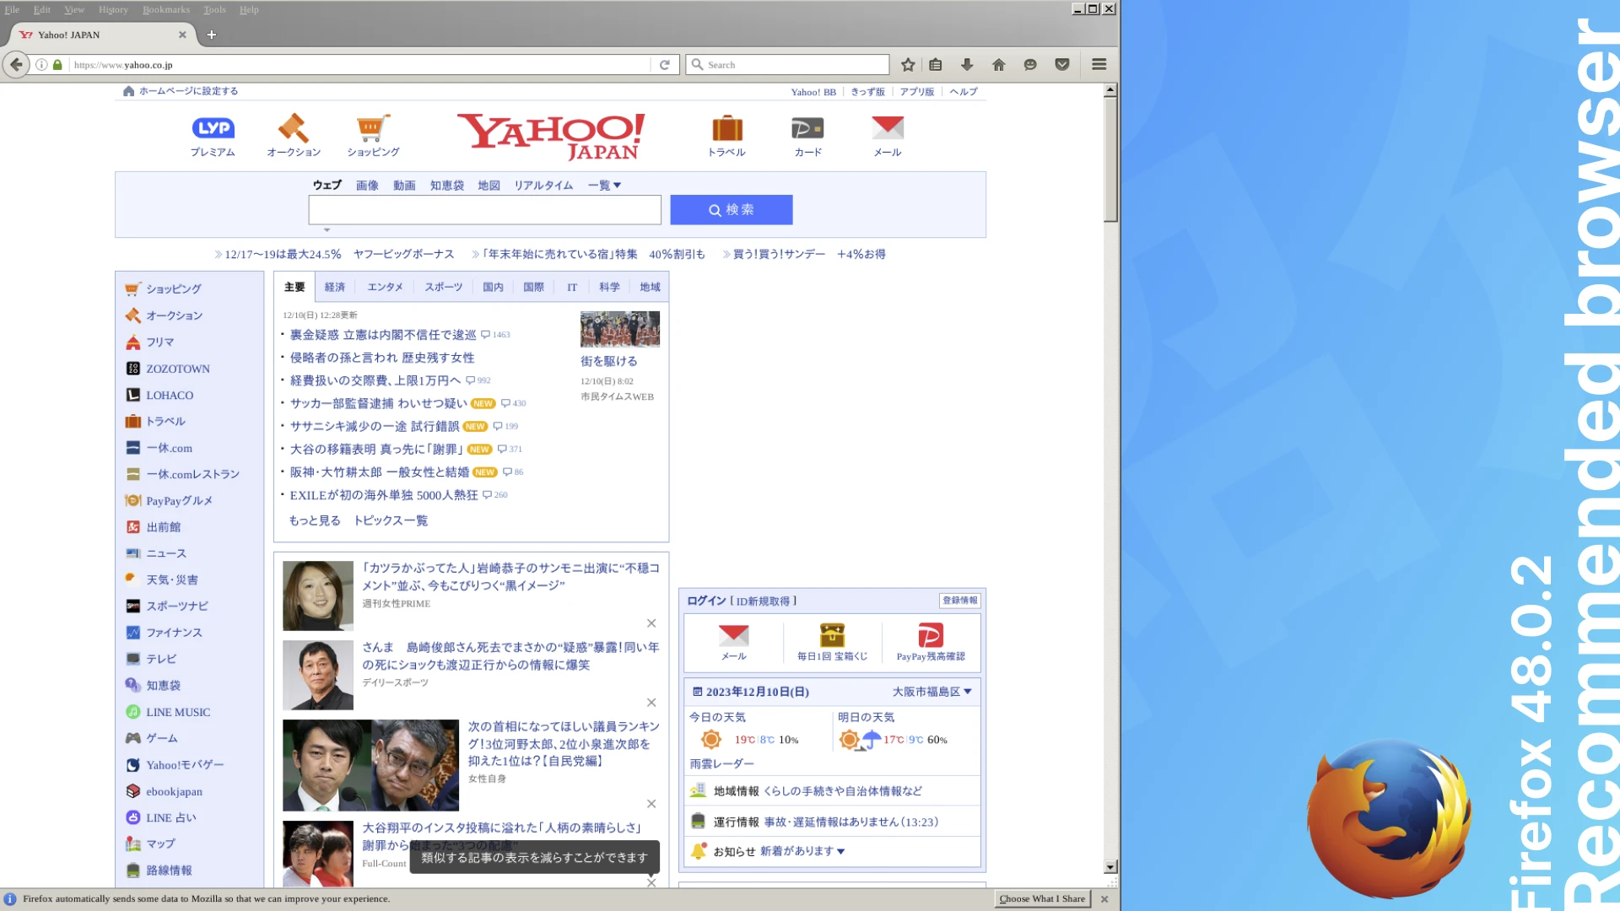The image size is (1620, 911).
Task: Dismiss the さんま article with X
Action: 651,703
